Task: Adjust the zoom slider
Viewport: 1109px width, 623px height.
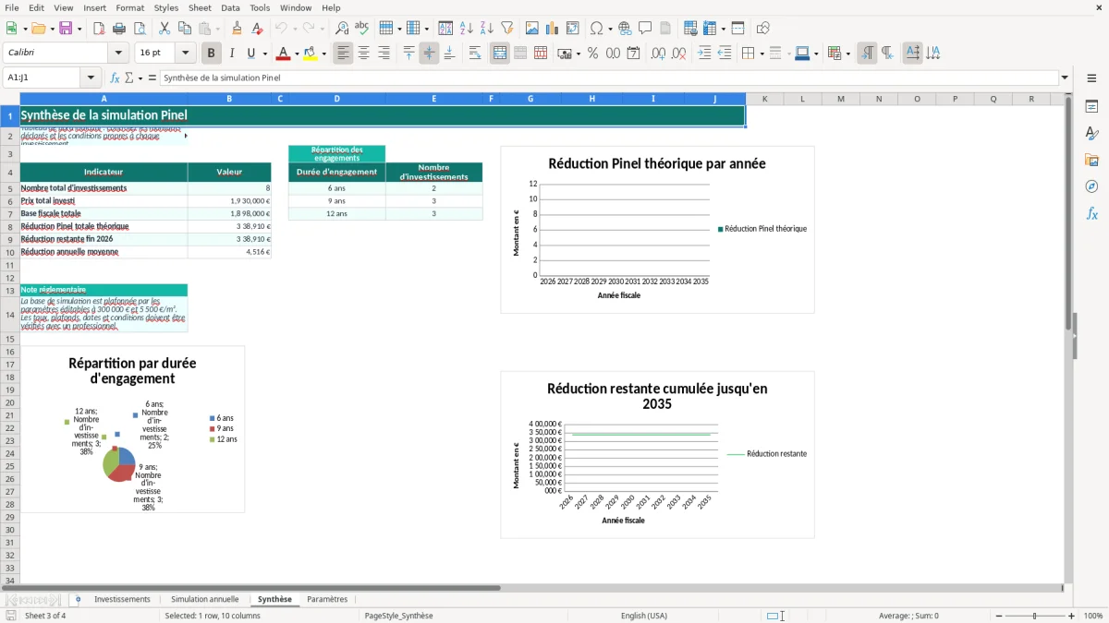Action: (1035, 616)
